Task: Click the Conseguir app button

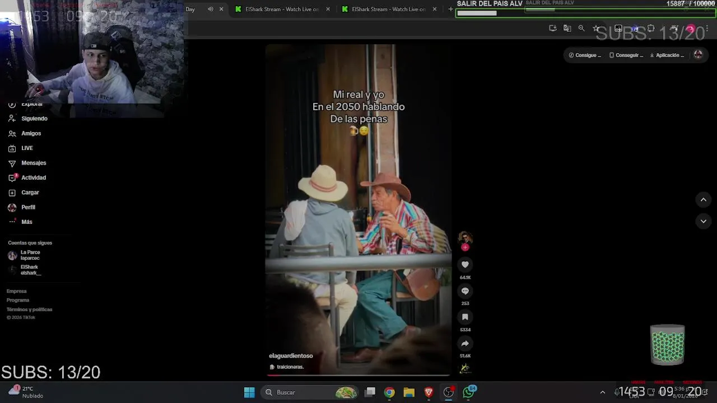Action: (626, 55)
